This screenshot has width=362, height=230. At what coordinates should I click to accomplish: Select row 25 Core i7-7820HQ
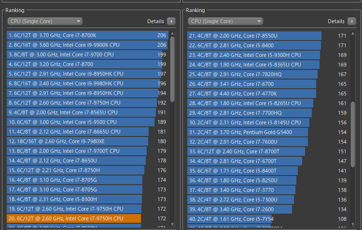pos(268,74)
